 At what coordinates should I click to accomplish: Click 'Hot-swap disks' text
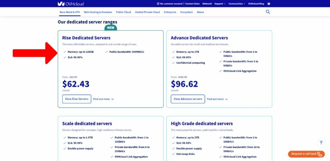186,154
